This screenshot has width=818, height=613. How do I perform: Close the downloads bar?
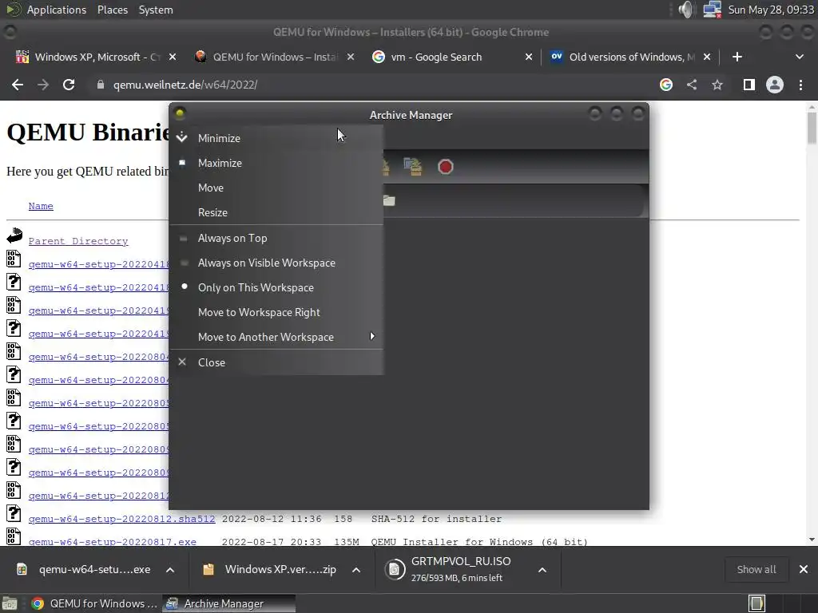click(804, 569)
